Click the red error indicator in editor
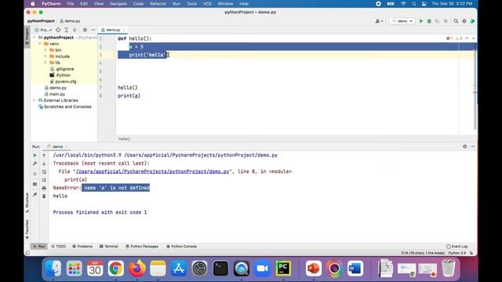This screenshot has height=282, width=502. (449, 38)
